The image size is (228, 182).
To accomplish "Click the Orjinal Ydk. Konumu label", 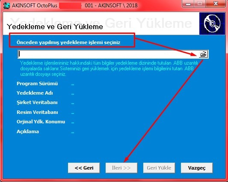I will point(41,122).
